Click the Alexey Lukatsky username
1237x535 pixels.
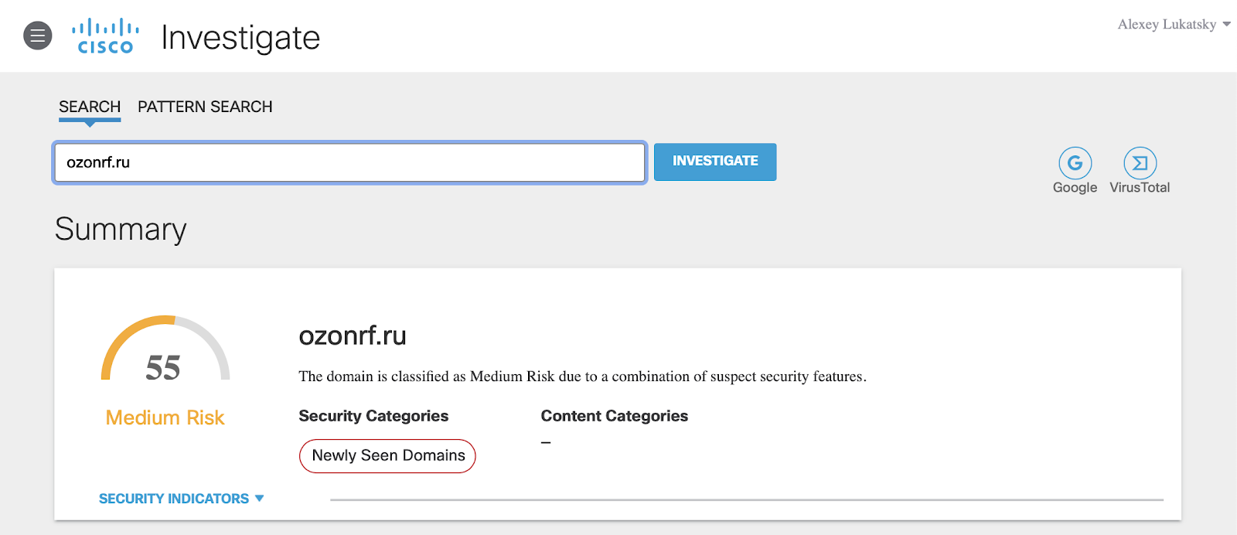(x=1167, y=24)
